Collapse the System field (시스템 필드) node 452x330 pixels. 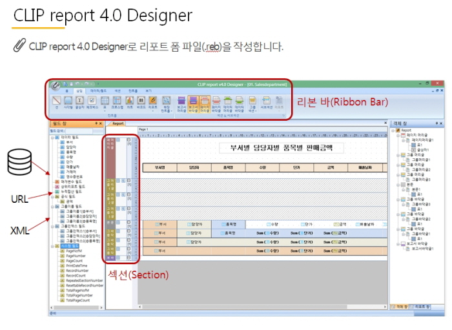tap(52, 247)
